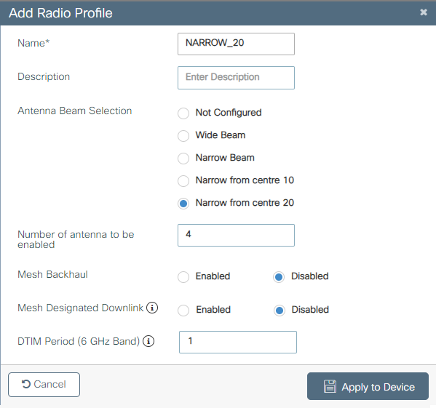The height and width of the screenshot is (408, 436).
Task: Select Narrow from centre 10 option
Action: pos(183,181)
